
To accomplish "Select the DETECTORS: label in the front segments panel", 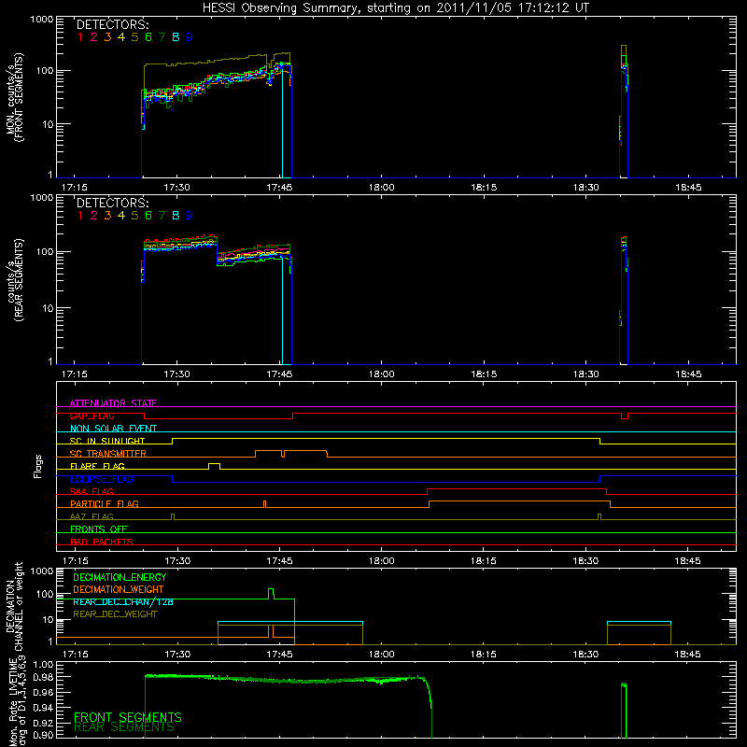I will pos(112,24).
